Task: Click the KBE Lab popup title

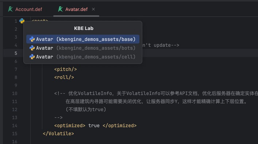Action: 84,29
